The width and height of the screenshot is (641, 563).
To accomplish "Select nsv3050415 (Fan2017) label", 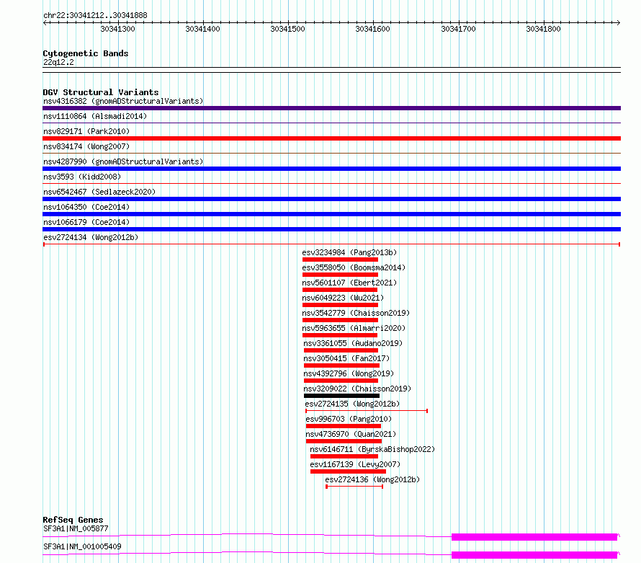I will tap(346, 358).
